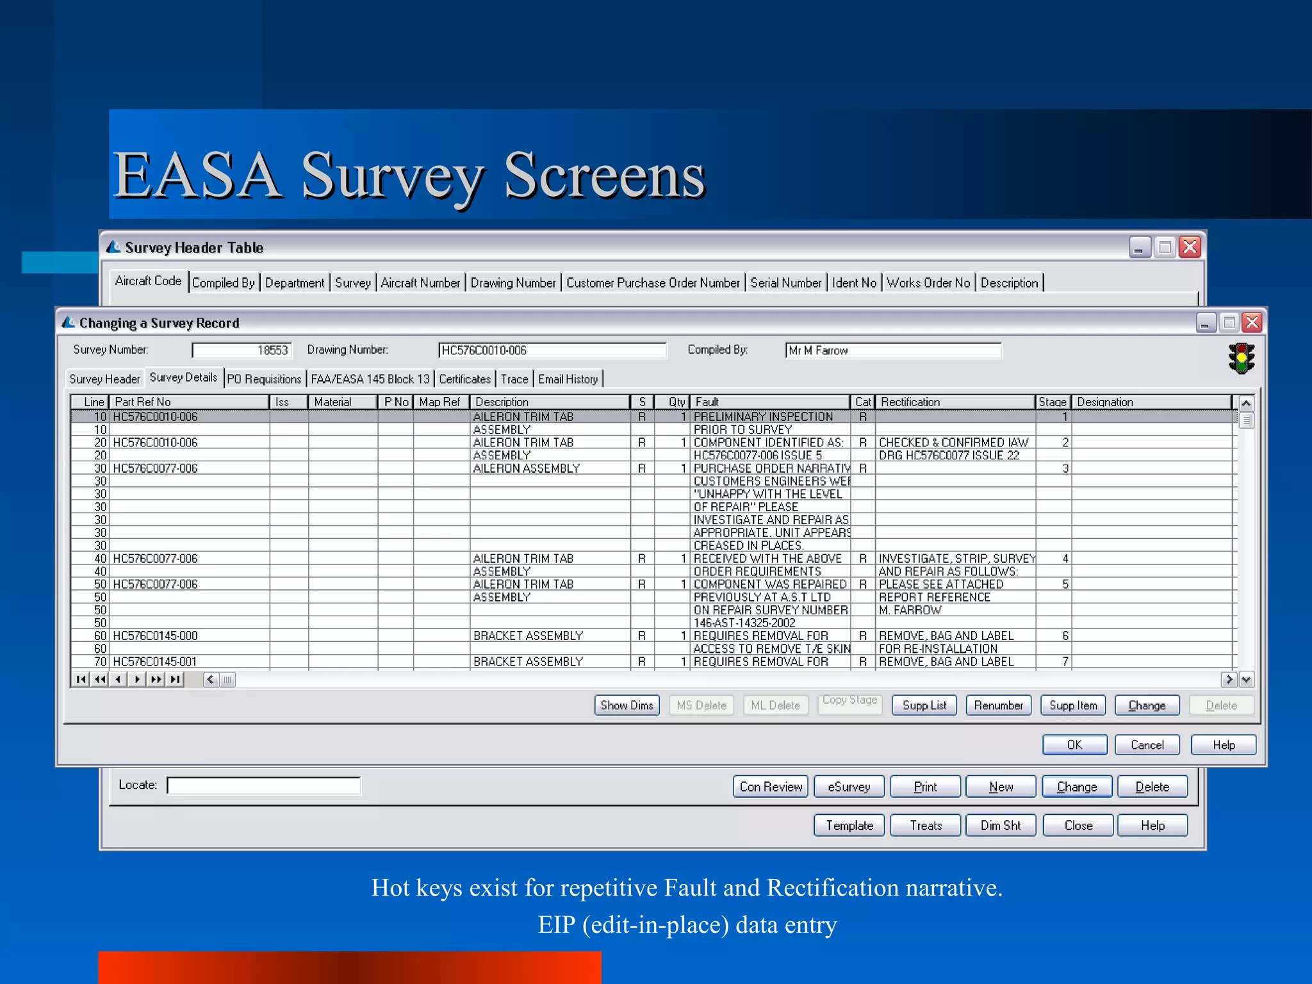Click Help in the survey record dialog
The image size is (1312, 984).
click(x=1224, y=745)
